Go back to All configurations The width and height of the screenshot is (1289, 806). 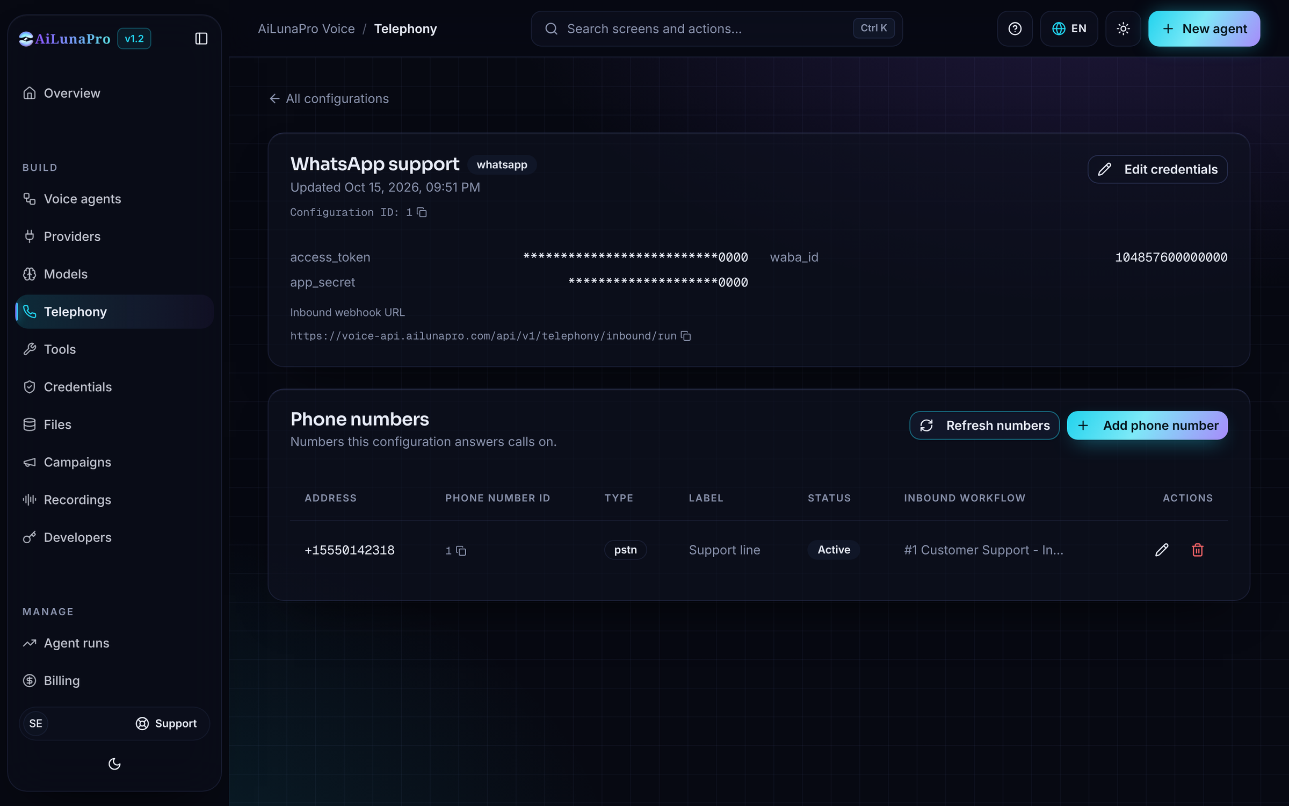tap(329, 99)
